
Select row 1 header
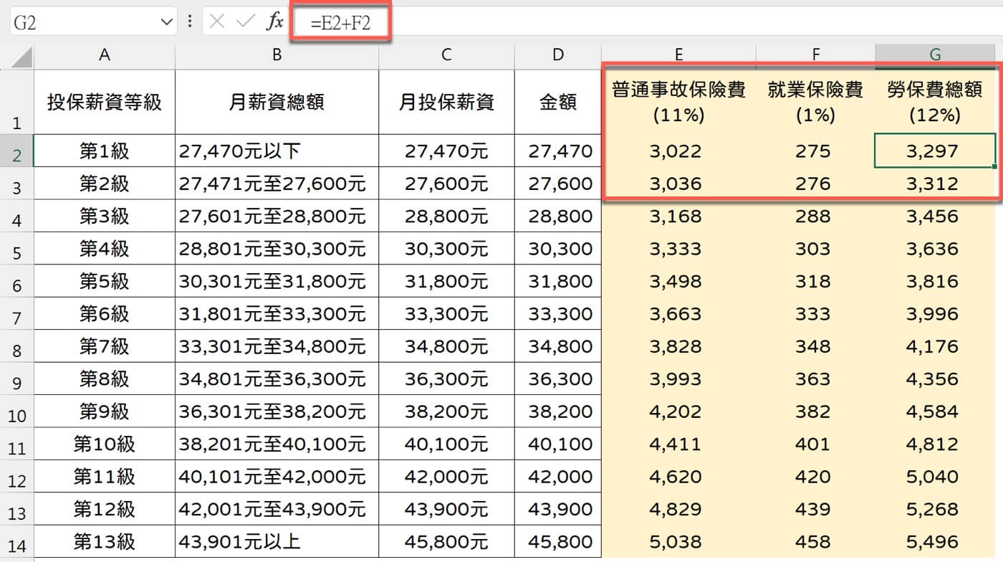(x=16, y=102)
